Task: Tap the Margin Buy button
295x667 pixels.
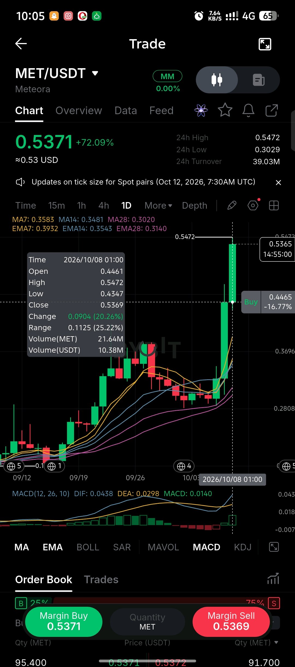Action: point(64,622)
